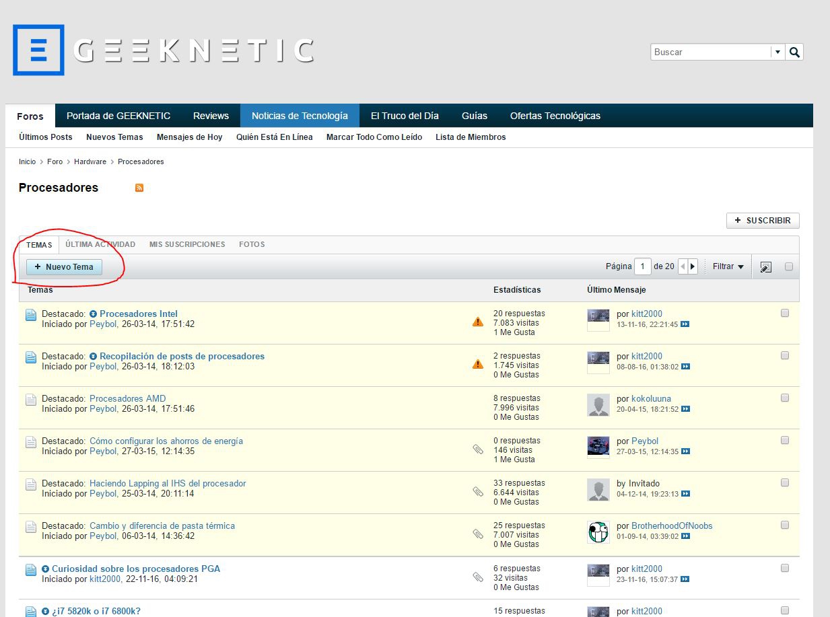
Task: Click the Geeknetic logo
Action: click(164, 50)
